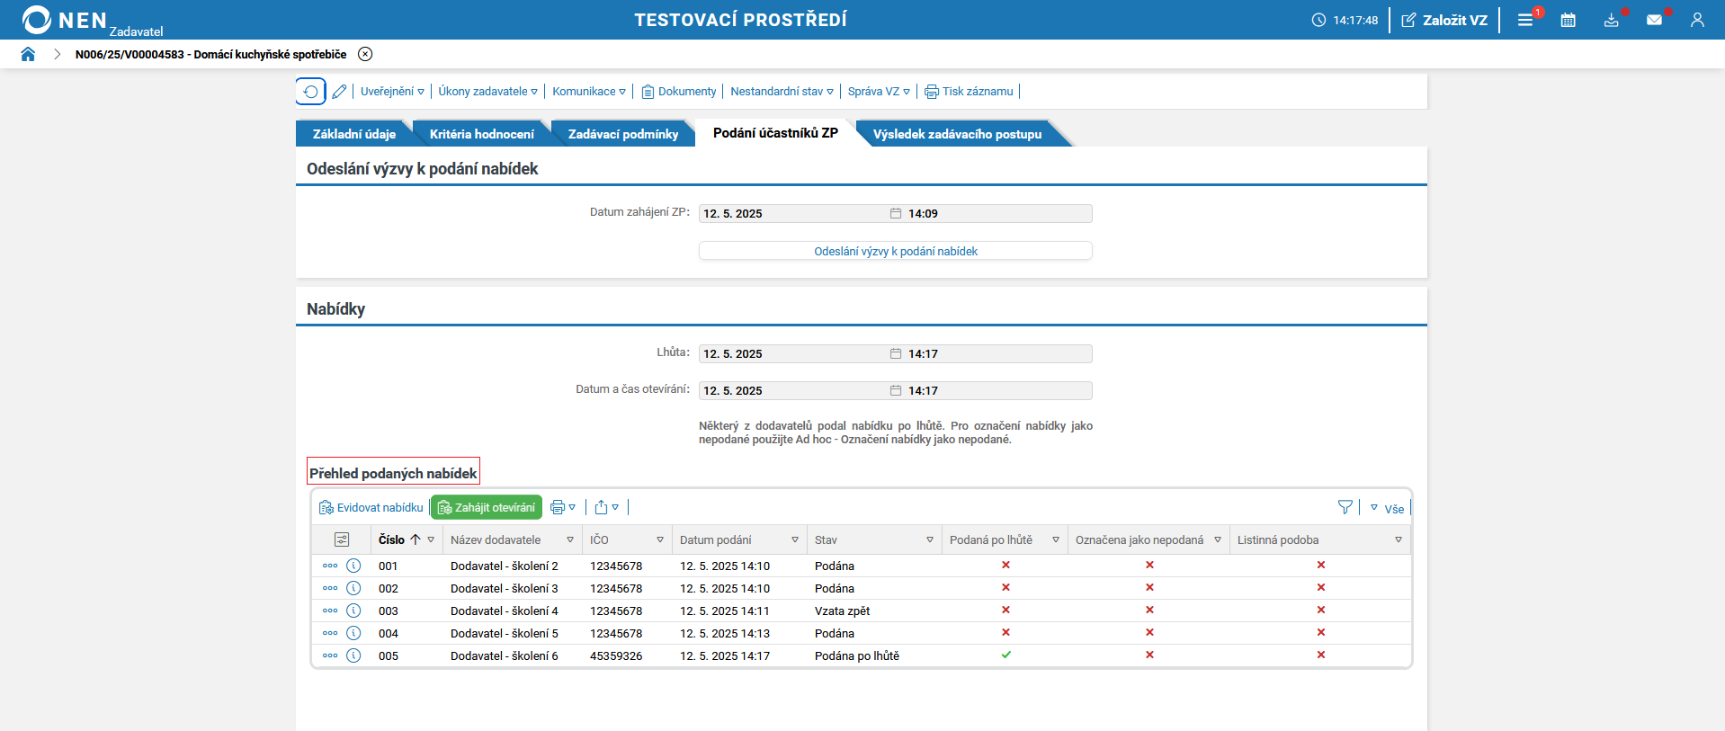The image size is (1725, 731).
Task: Click Evidovat nabídku button
Action: [x=371, y=508]
